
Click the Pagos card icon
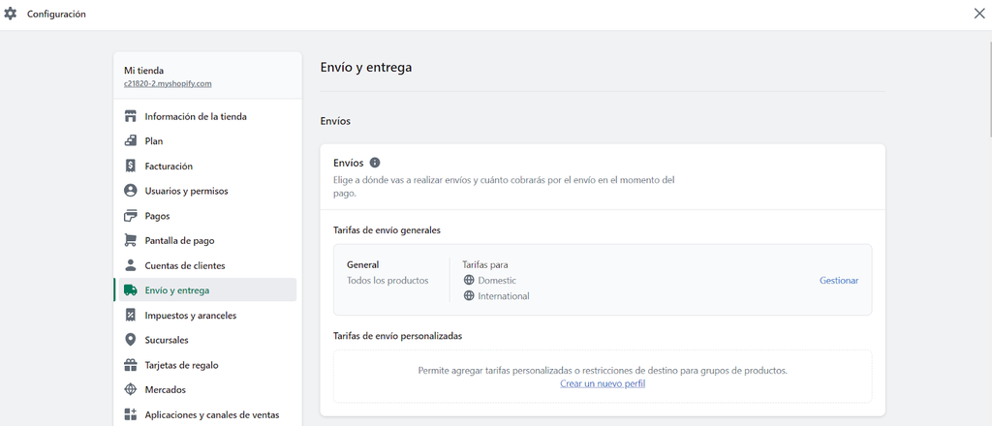click(x=131, y=216)
